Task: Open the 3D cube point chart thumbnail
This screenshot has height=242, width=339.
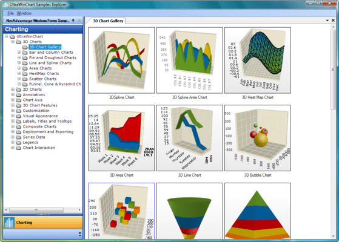Action: tap(121, 211)
